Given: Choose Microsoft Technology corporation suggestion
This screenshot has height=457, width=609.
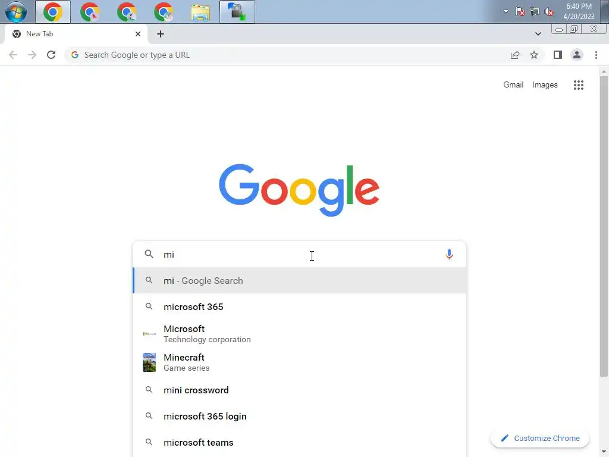Looking at the screenshot, I should point(300,334).
